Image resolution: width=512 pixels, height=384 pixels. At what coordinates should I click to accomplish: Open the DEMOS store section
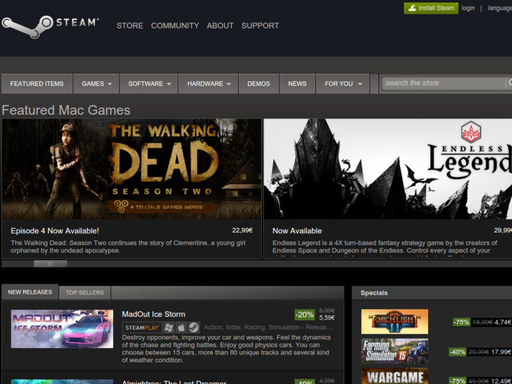click(259, 84)
